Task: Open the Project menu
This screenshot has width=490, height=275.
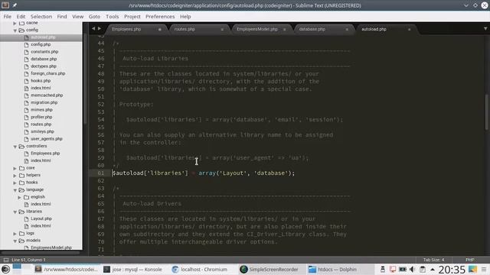Action: 132,17
